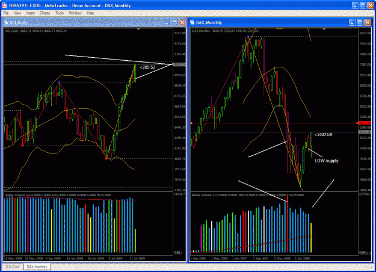Click the red price label on DAX price scale

coord(365,123)
